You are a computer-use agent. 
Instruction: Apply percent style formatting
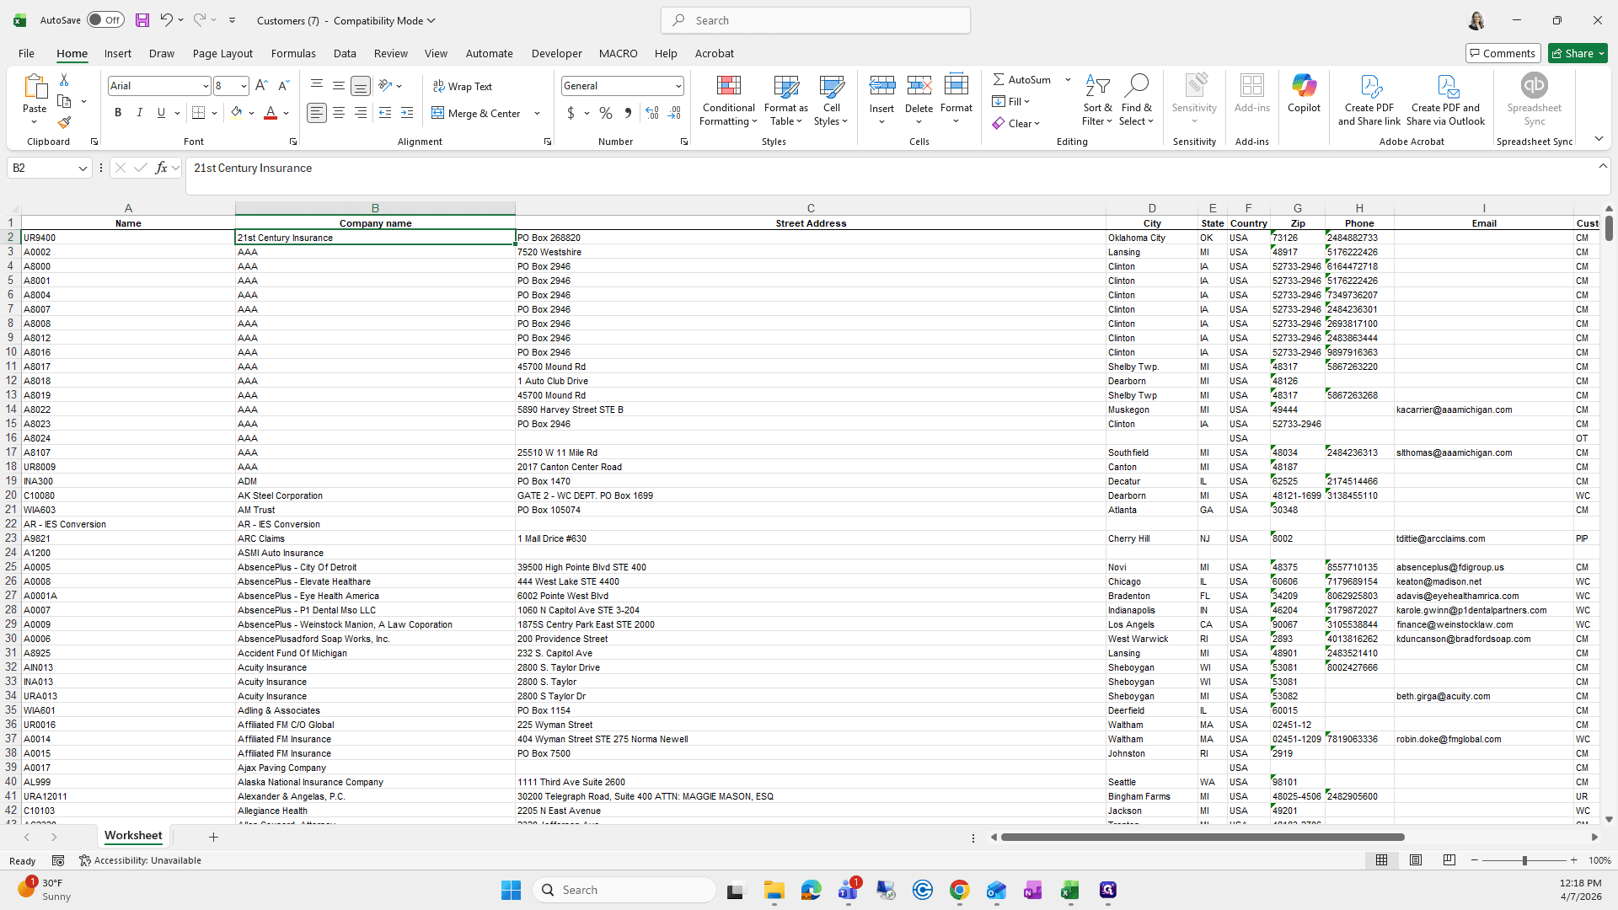pyautogui.click(x=606, y=113)
